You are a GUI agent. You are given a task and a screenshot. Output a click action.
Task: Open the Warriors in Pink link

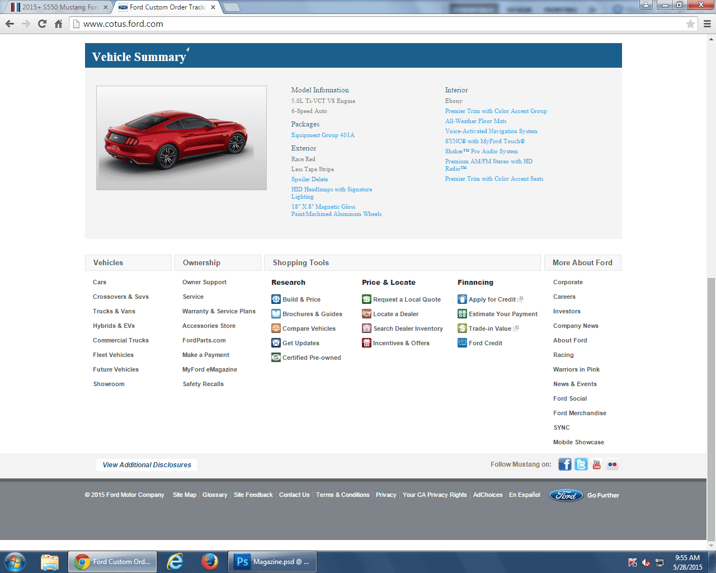[576, 369]
